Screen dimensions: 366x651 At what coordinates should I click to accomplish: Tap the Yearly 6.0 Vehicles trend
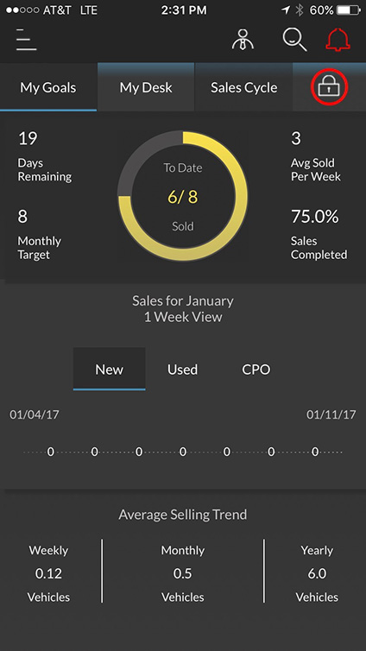317,573
